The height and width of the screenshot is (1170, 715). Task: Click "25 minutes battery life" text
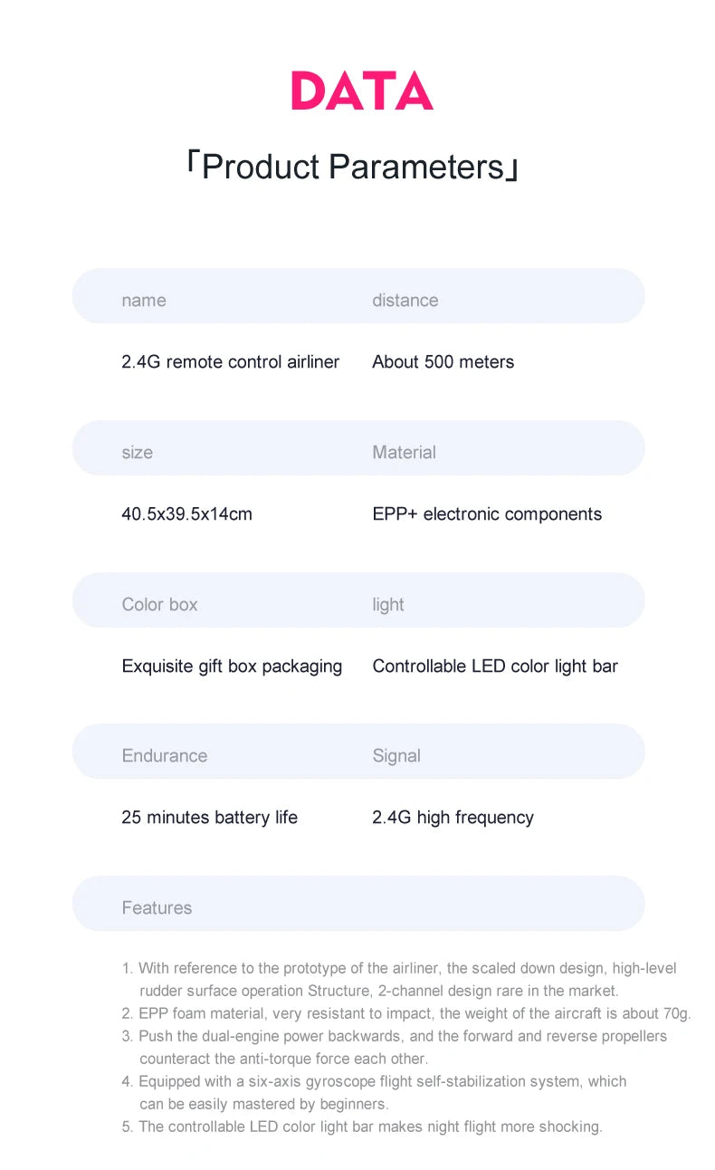(x=209, y=818)
